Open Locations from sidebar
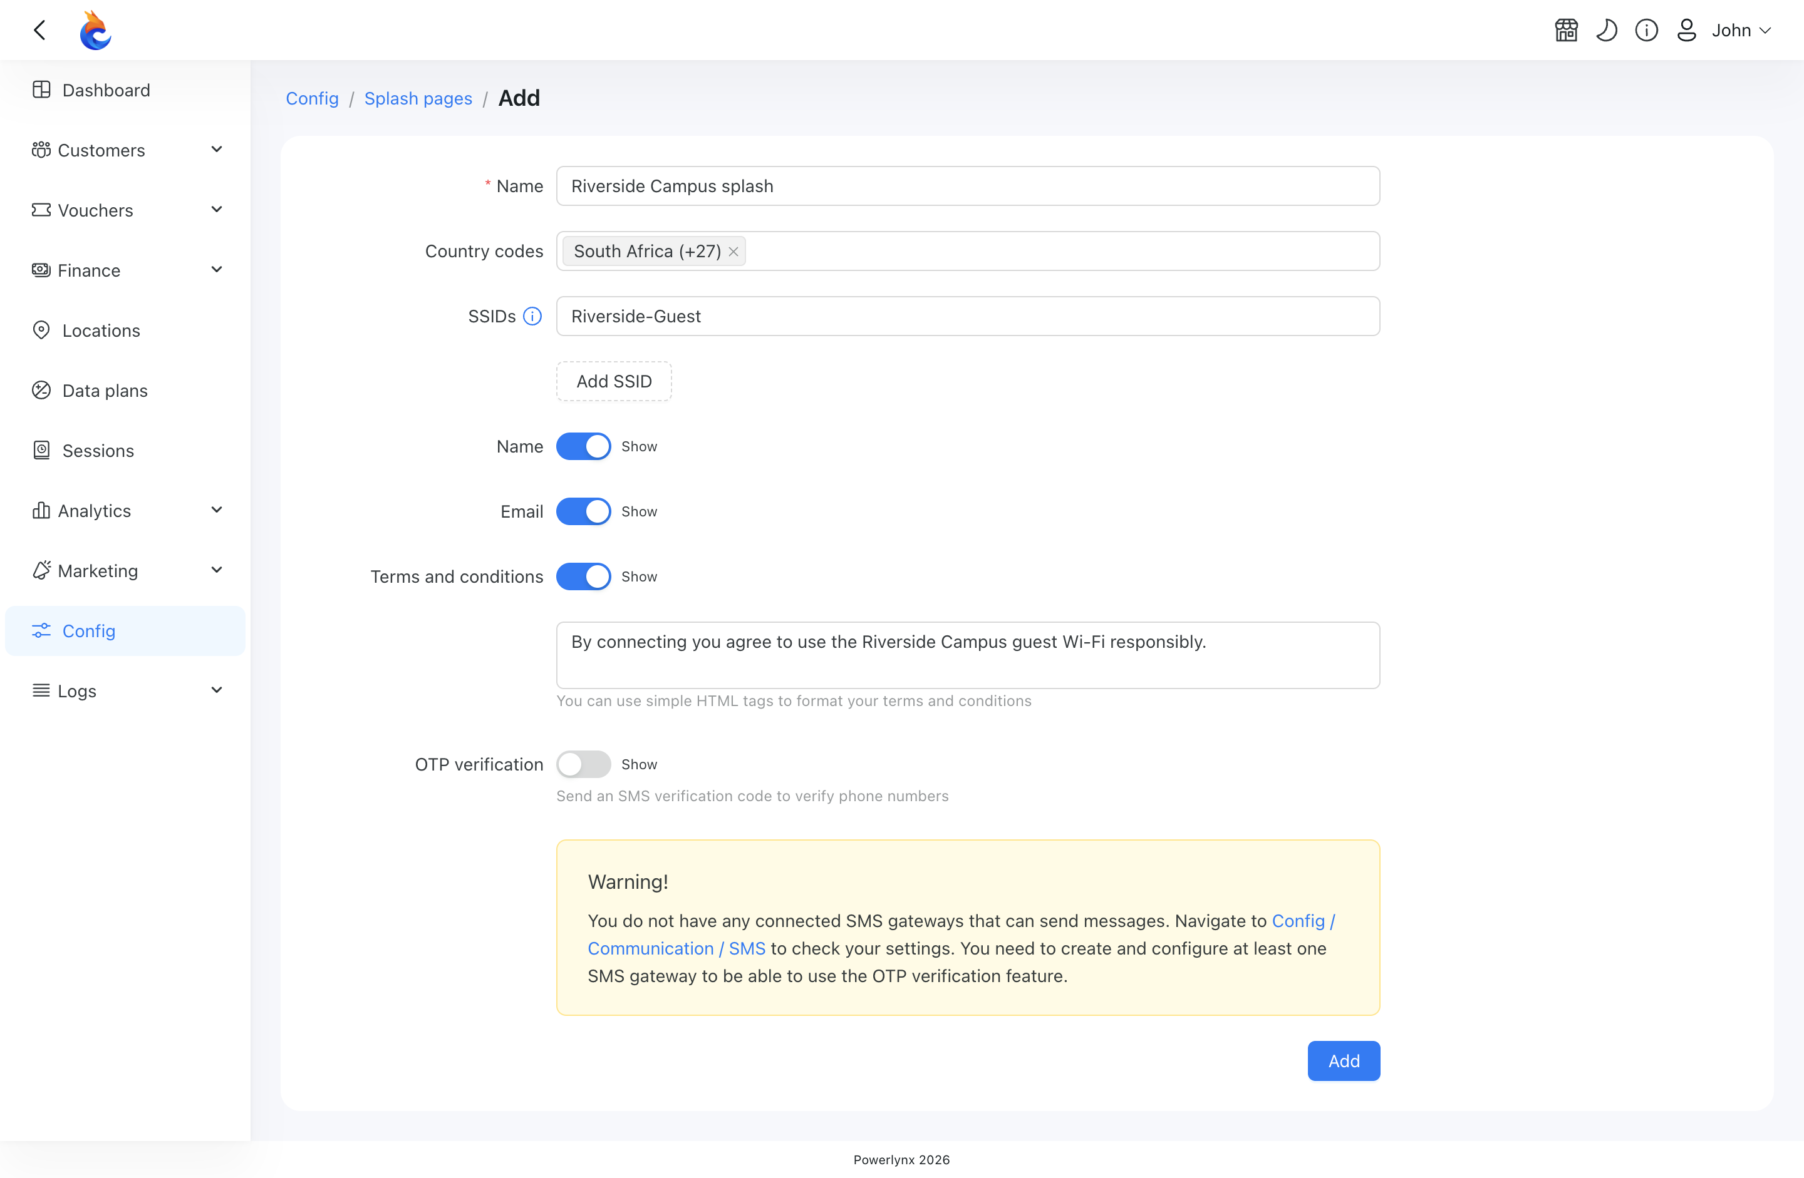1804x1178 pixels. pos(125,330)
